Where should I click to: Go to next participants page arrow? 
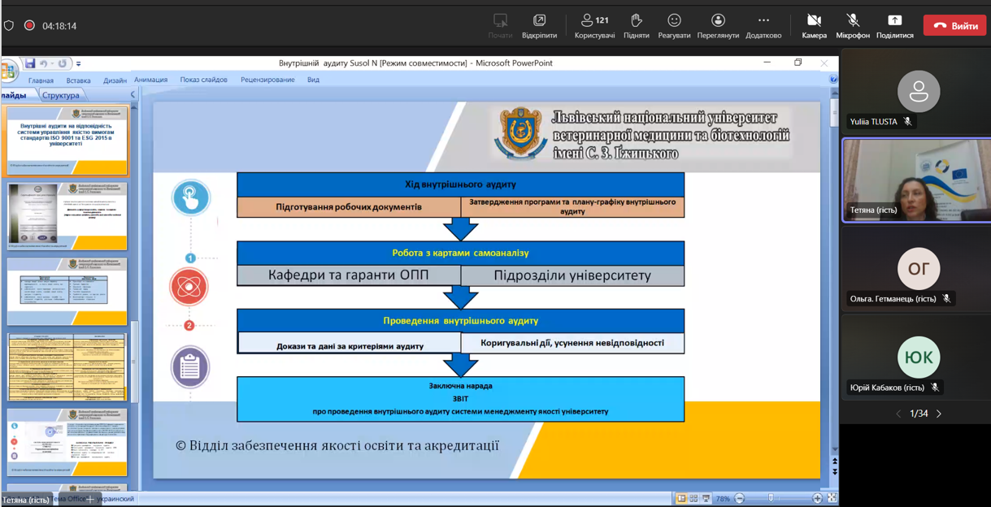(x=939, y=414)
